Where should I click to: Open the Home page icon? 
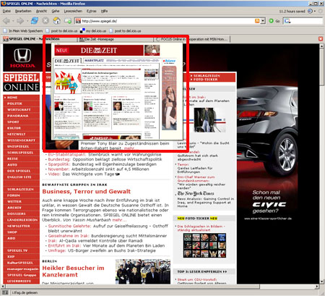tap(57, 21)
